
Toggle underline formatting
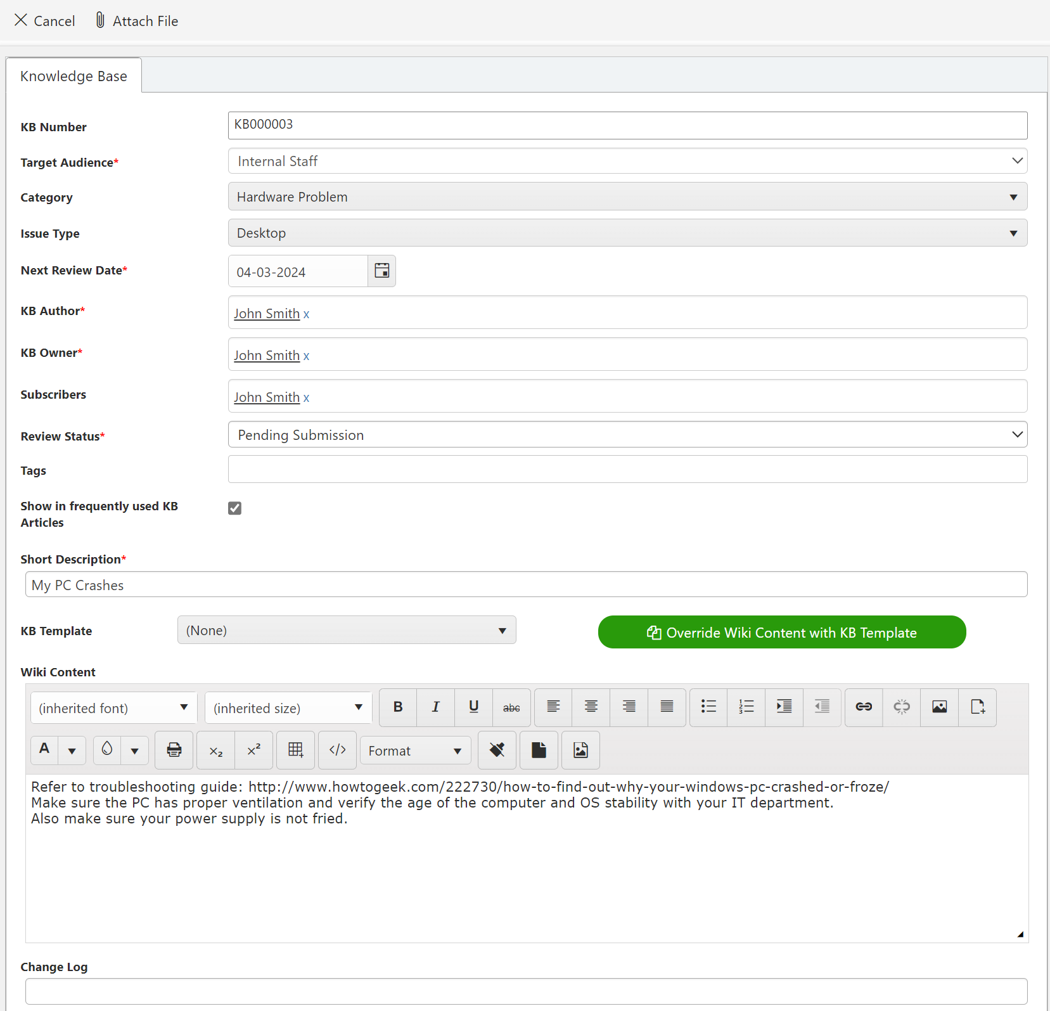pyautogui.click(x=473, y=707)
